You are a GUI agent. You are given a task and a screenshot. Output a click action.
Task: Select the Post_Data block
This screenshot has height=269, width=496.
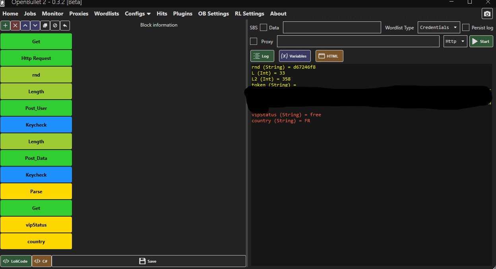point(36,158)
